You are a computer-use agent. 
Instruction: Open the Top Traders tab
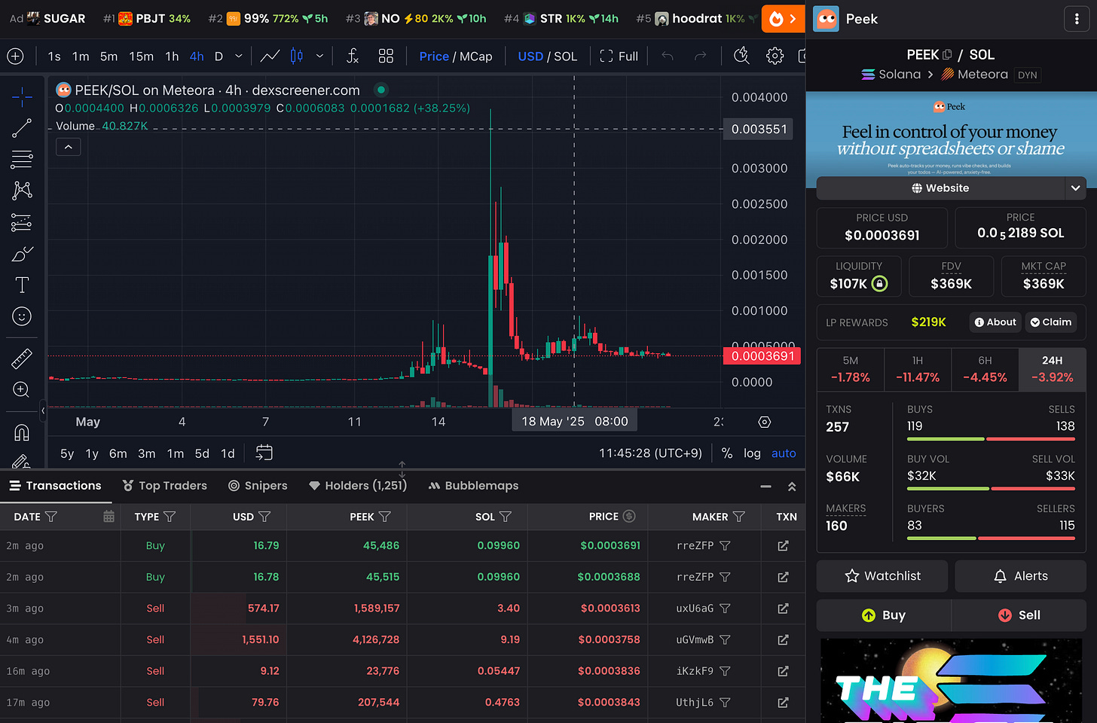pyautogui.click(x=165, y=486)
